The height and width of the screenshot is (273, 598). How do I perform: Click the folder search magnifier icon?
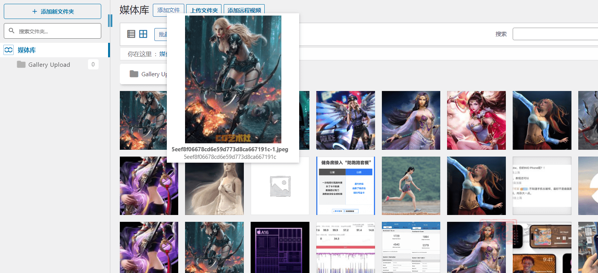[12, 31]
